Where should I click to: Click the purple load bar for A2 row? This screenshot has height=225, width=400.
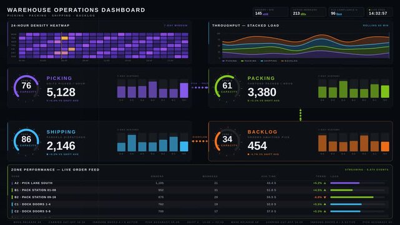(344, 183)
